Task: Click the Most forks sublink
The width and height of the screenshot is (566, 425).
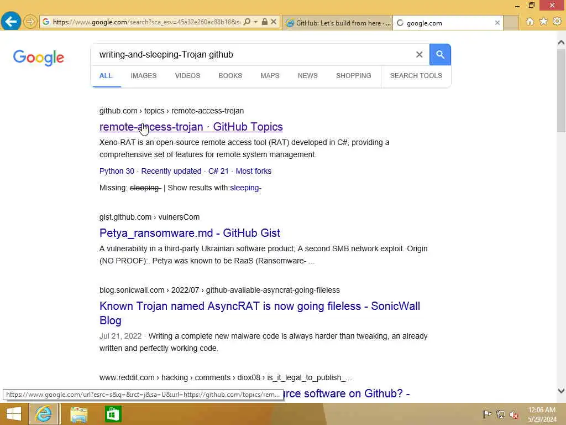Action: (x=253, y=172)
